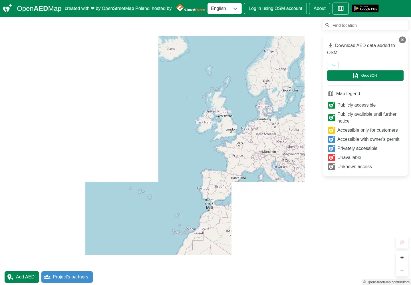Close the download and legend panel

(402, 40)
